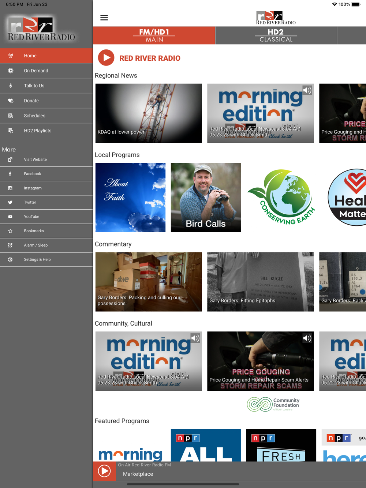Click the Marketplace now-playing title

(138, 474)
